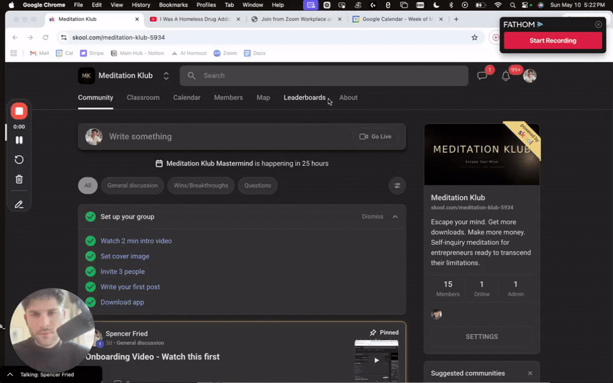Stop the screen recording with the red button
The image size is (613, 383).
[19, 111]
